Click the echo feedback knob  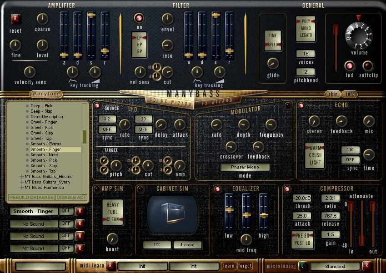click(x=341, y=121)
